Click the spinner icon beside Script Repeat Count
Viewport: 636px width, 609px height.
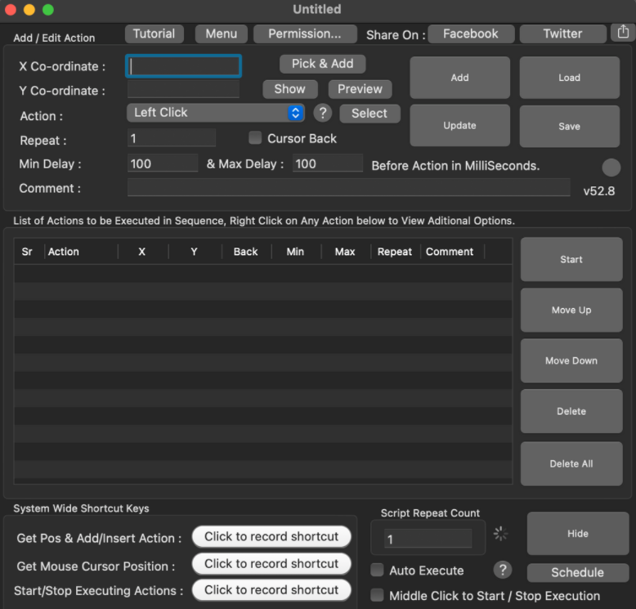tap(501, 534)
